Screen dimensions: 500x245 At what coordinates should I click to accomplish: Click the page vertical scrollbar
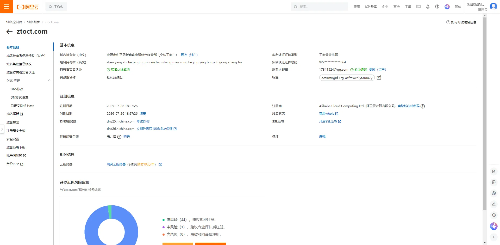(485, 113)
